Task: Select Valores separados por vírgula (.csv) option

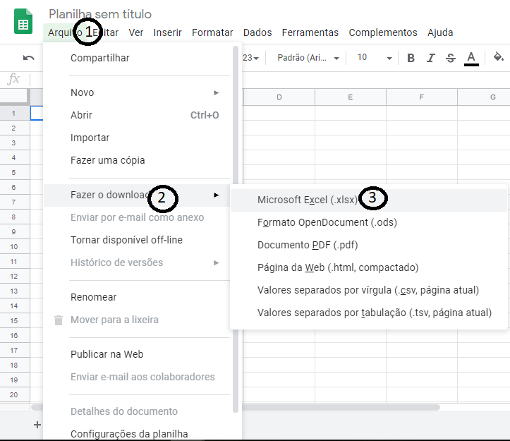Action: point(368,290)
